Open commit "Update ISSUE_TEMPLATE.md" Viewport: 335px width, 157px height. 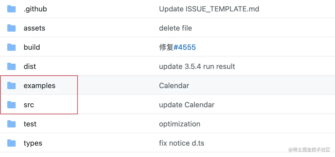click(x=209, y=9)
